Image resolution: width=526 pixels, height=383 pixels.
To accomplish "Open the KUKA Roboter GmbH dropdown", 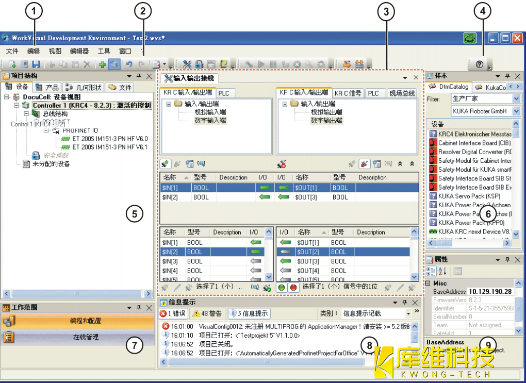I will [x=516, y=111].
